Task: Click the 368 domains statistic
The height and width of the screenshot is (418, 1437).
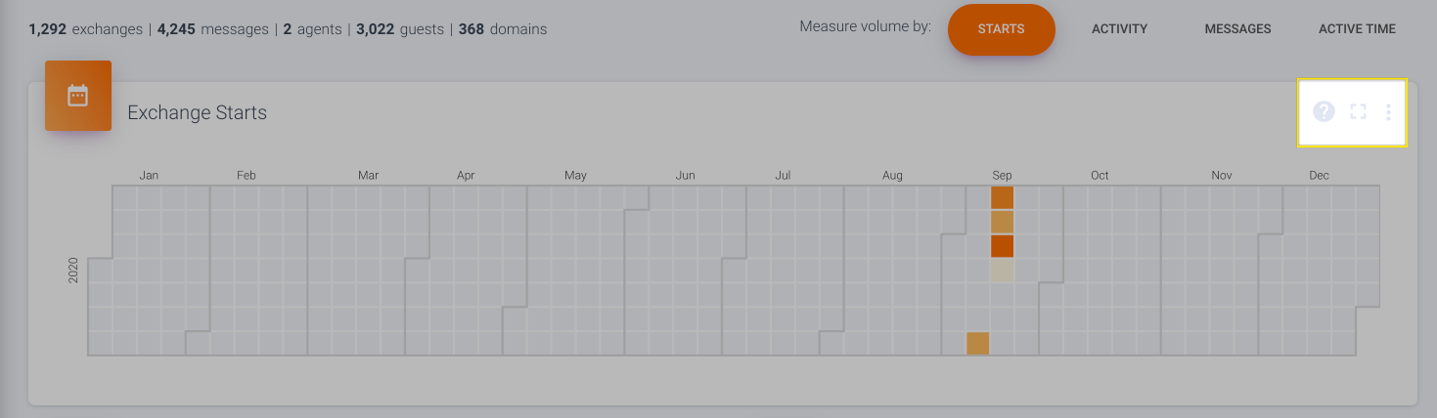Action: pos(503,29)
